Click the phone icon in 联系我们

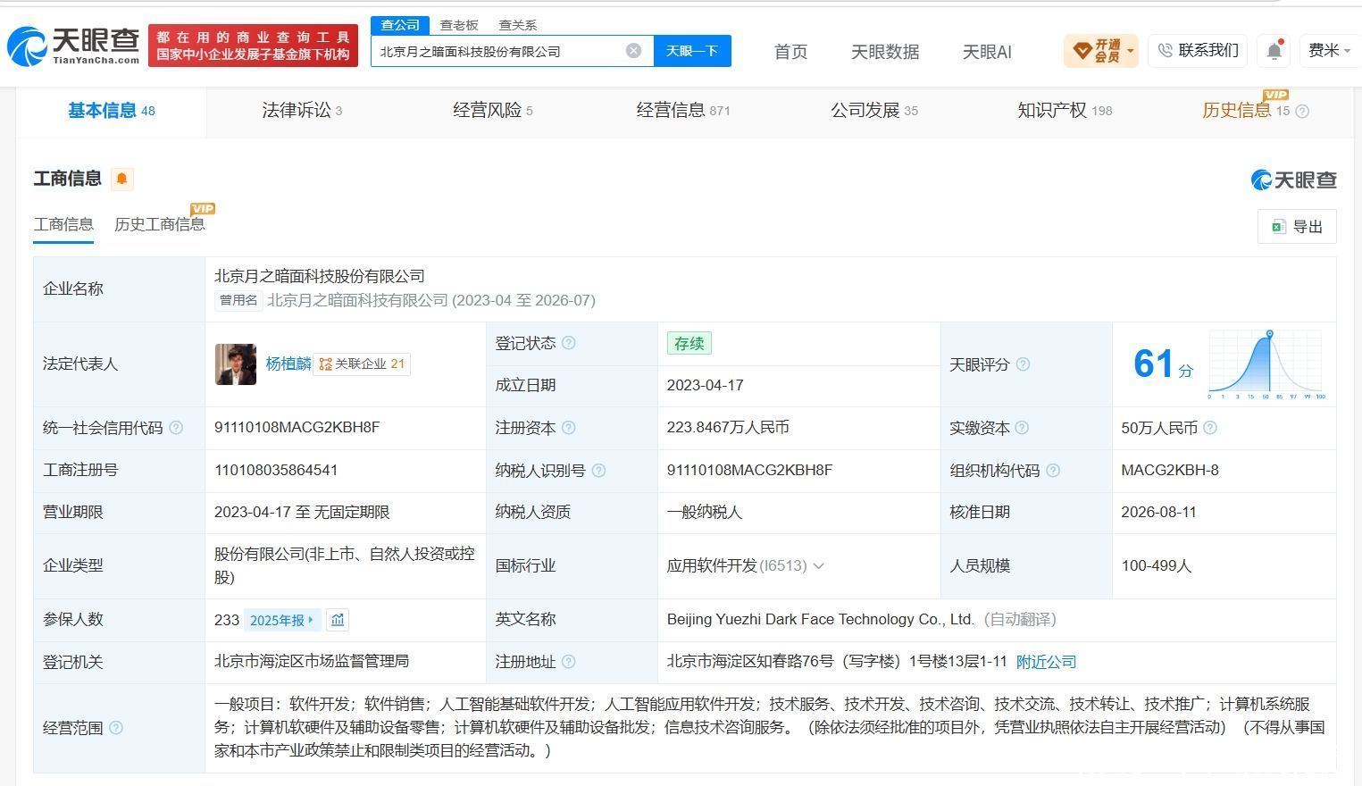pyautogui.click(x=1165, y=51)
